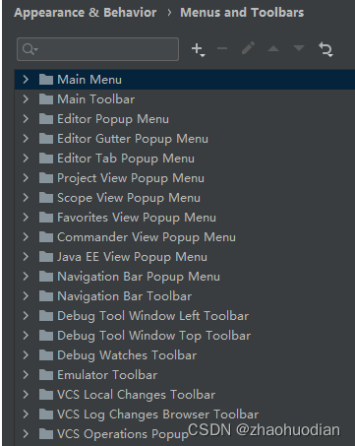
Task: Click the folder icon beside Main Toolbar
Action: [46, 99]
